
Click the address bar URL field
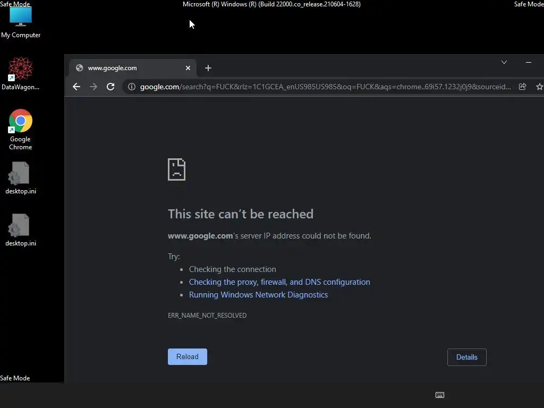(x=325, y=87)
